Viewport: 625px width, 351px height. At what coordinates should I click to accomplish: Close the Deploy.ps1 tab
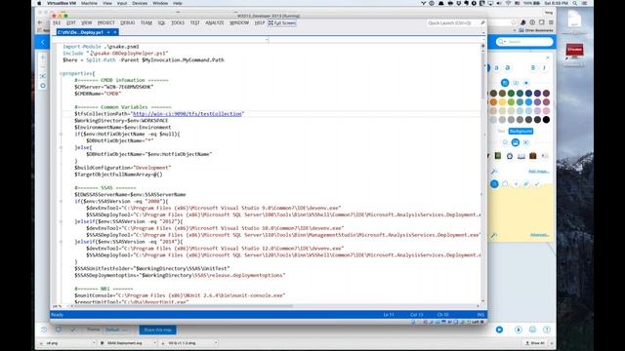coord(115,32)
